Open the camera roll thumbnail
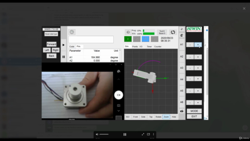Image resolution: width=250 pixels, height=141 pixels. click(x=119, y=118)
